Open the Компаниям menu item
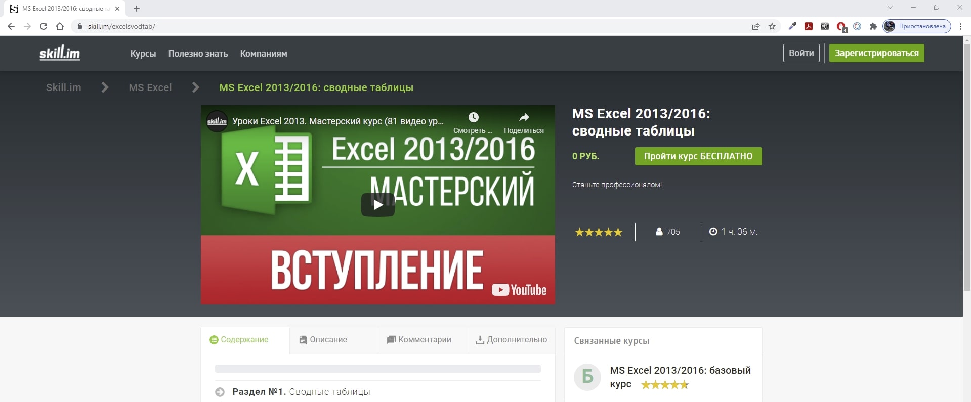 264,54
